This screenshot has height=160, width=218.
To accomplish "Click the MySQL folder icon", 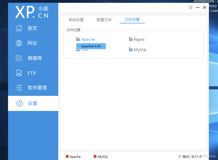I will tap(131, 50).
